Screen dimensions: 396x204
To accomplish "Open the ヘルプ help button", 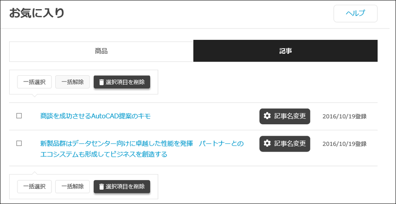I will pos(355,13).
